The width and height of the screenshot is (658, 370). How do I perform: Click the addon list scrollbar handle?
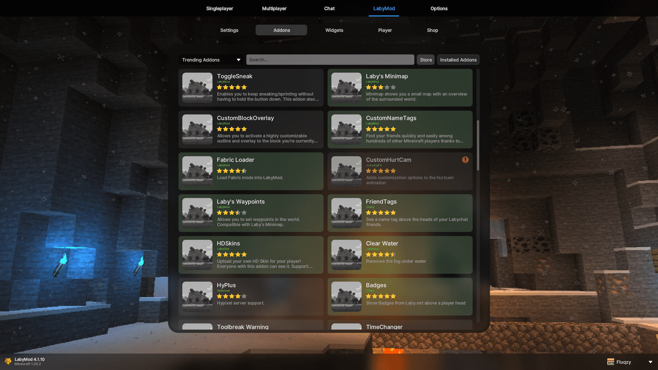click(x=478, y=145)
